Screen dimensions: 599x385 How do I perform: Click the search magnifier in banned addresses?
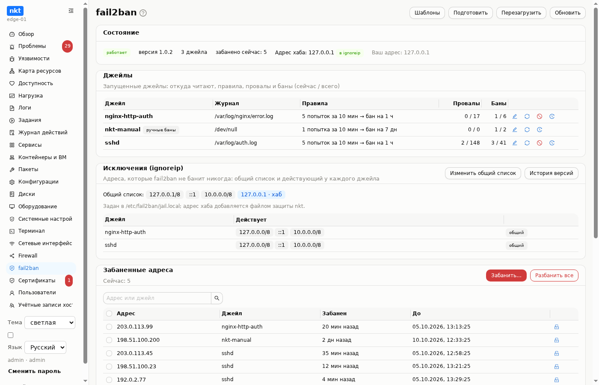[217, 298]
